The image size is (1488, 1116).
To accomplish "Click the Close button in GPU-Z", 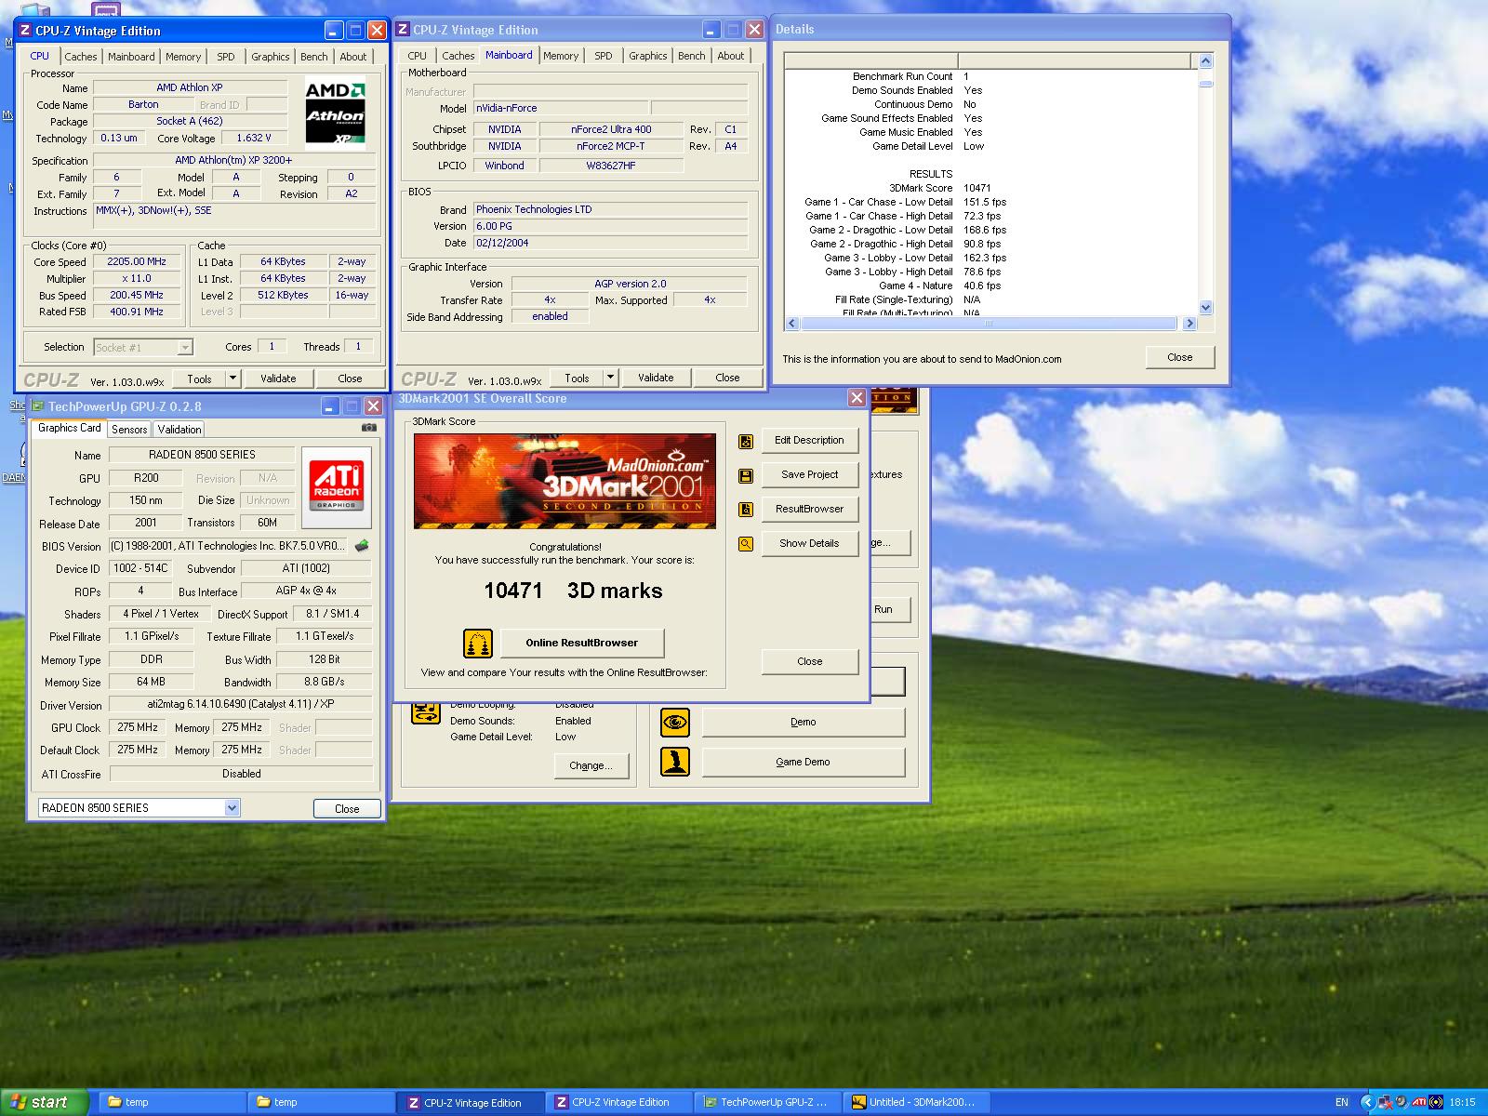I will coord(347,809).
